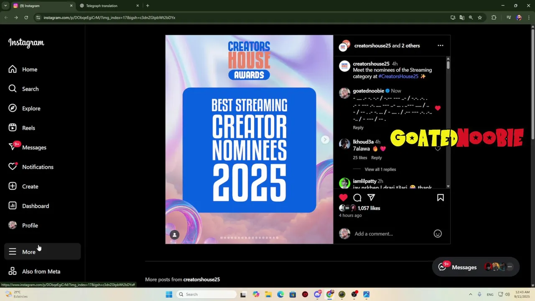
Task: Install the app from the address bar
Action: (453, 18)
